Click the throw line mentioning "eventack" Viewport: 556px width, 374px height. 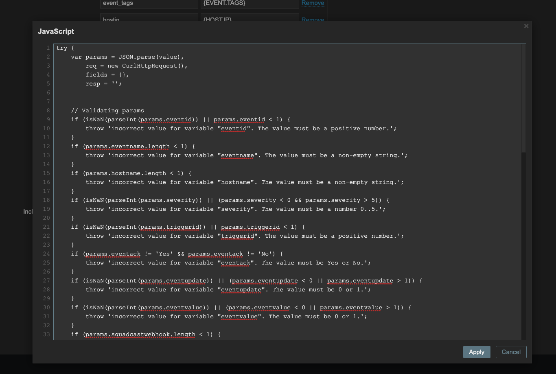coord(228,263)
